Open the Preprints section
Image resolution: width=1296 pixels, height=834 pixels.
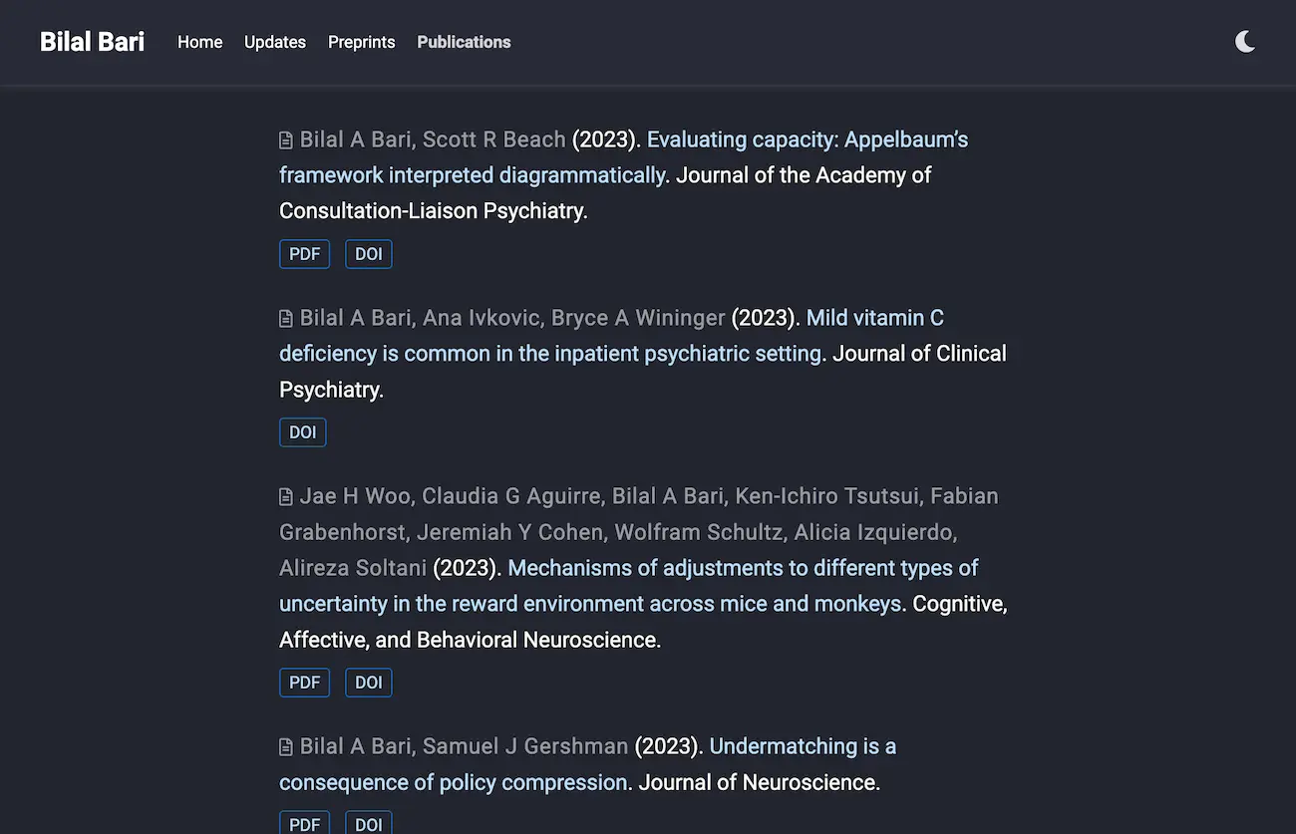coord(361,42)
